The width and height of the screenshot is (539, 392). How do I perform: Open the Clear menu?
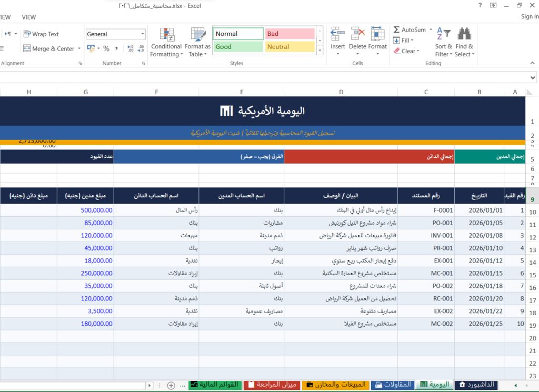click(x=406, y=51)
